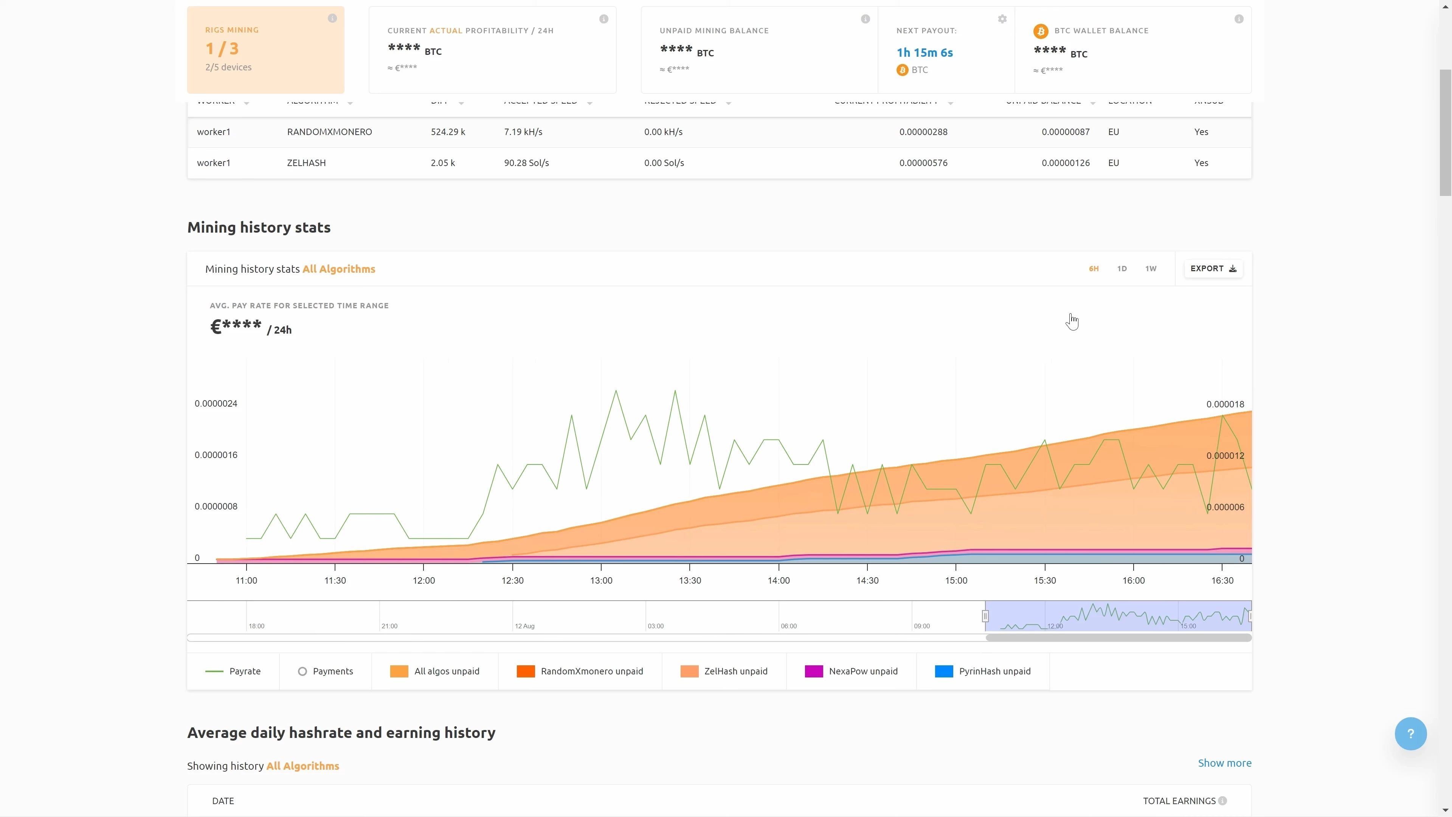The image size is (1452, 817).
Task: Click the BTC Wallet Balance info icon
Action: click(x=1239, y=19)
